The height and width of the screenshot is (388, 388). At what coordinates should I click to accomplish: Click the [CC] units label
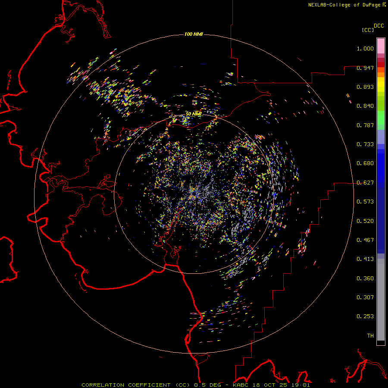click(368, 30)
